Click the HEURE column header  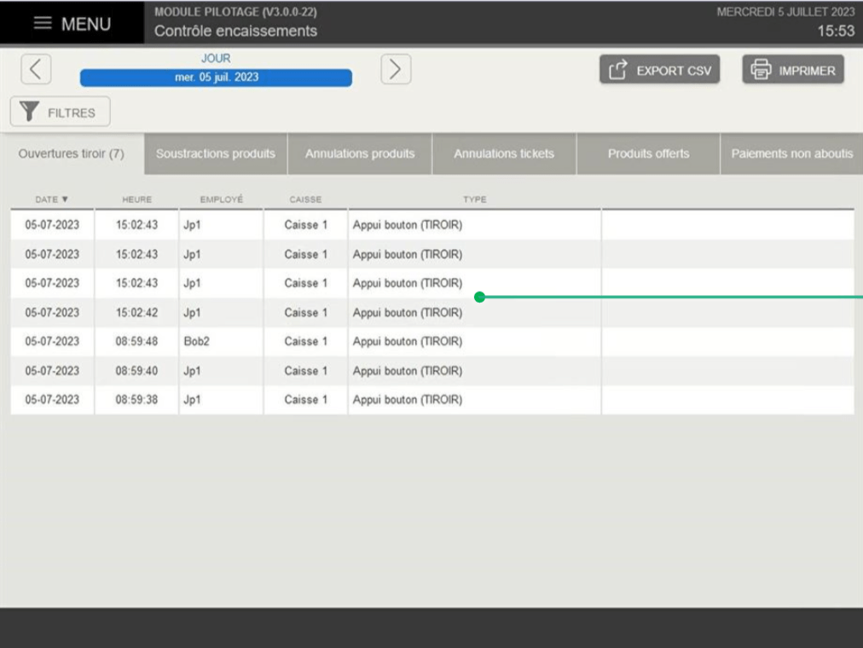(136, 200)
